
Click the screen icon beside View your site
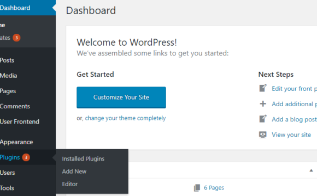click(x=263, y=134)
